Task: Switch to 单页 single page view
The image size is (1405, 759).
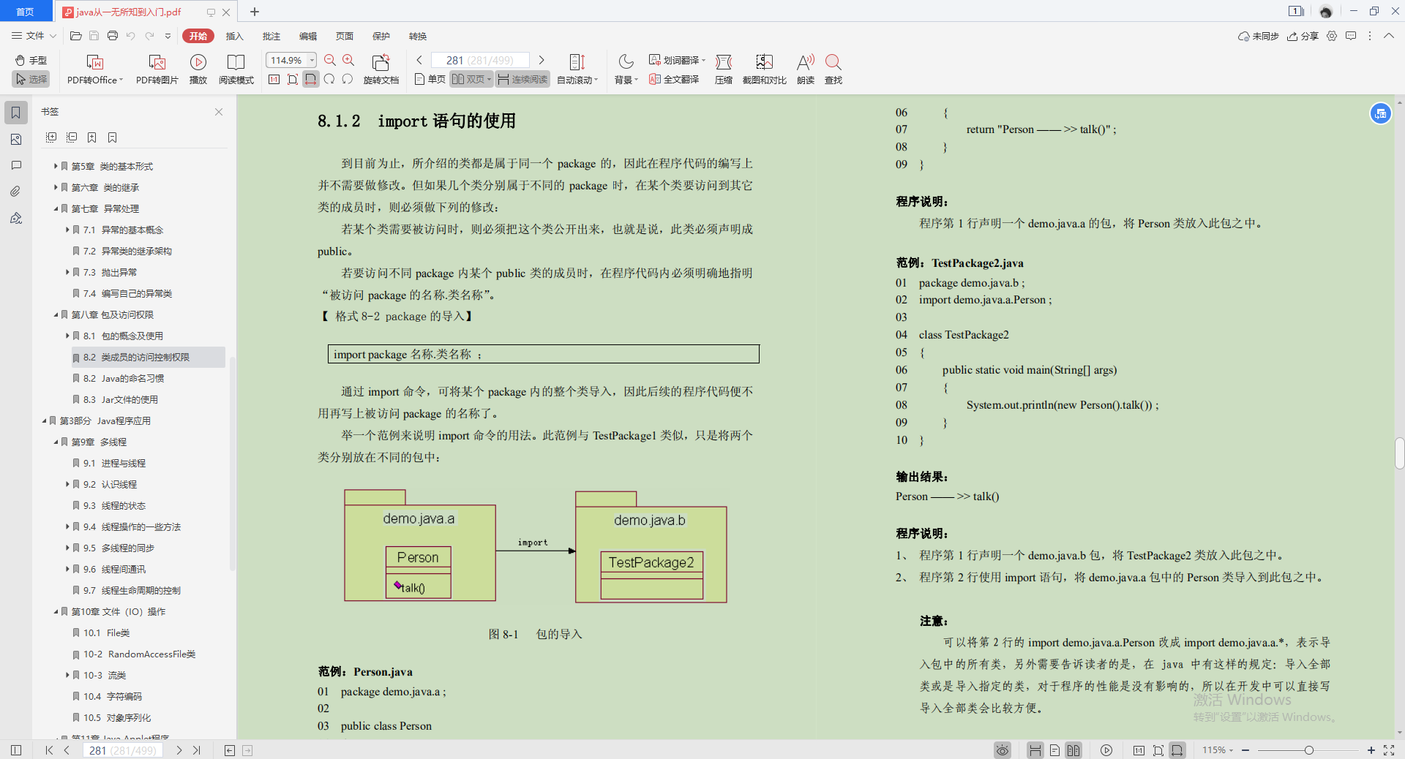Action: coord(430,79)
